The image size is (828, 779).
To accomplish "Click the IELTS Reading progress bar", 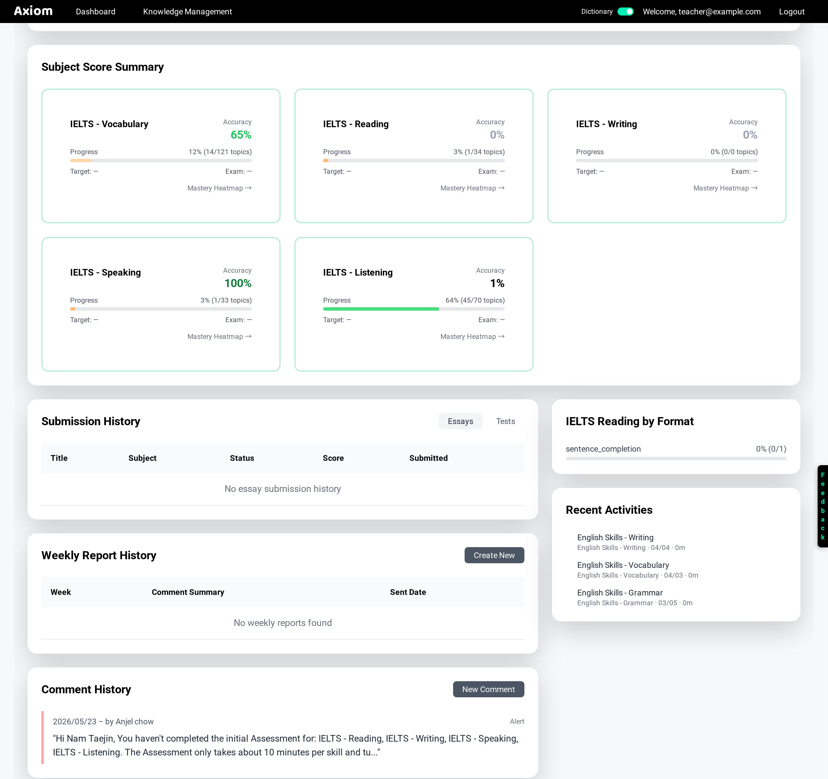I will pyautogui.click(x=414, y=161).
